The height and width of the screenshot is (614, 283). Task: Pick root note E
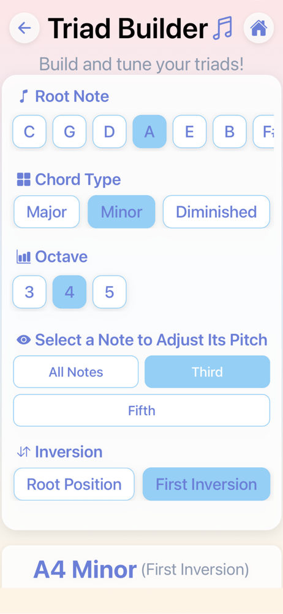pyautogui.click(x=189, y=131)
